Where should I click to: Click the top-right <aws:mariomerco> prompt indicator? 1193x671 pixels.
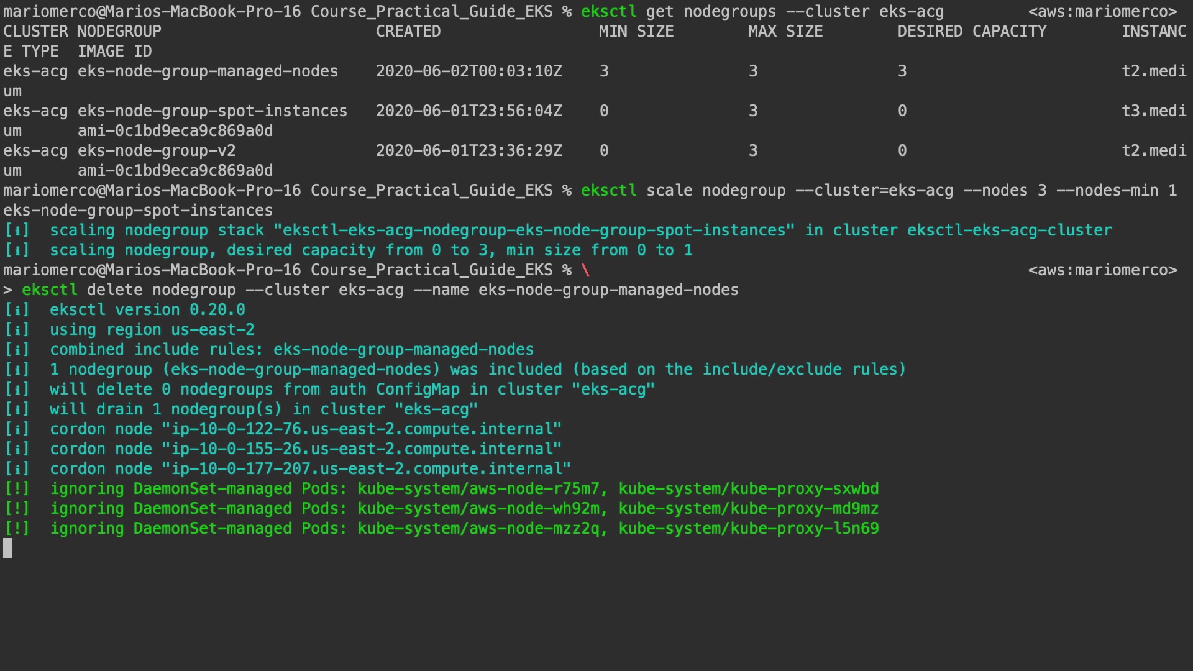(1102, 11)
